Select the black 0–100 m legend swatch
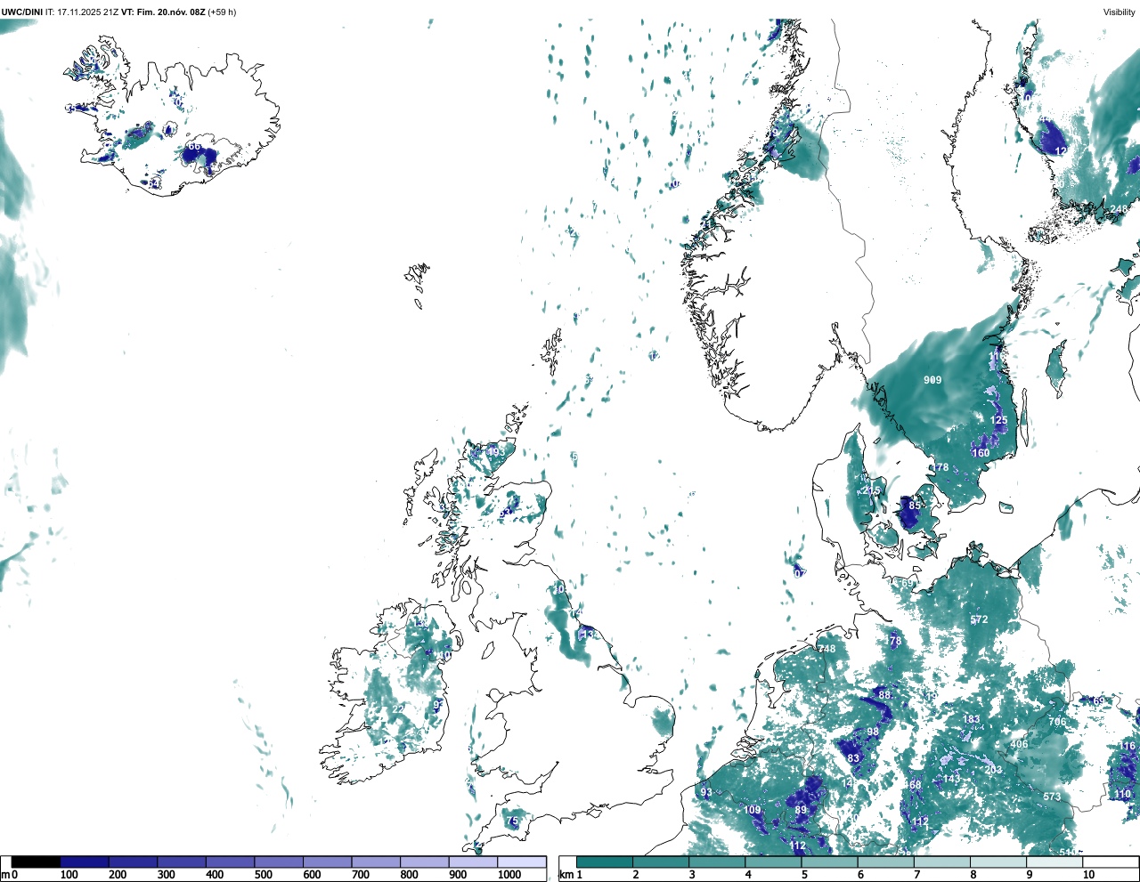Viewport: 1140px width, 882px height. (x=36, y=862)
